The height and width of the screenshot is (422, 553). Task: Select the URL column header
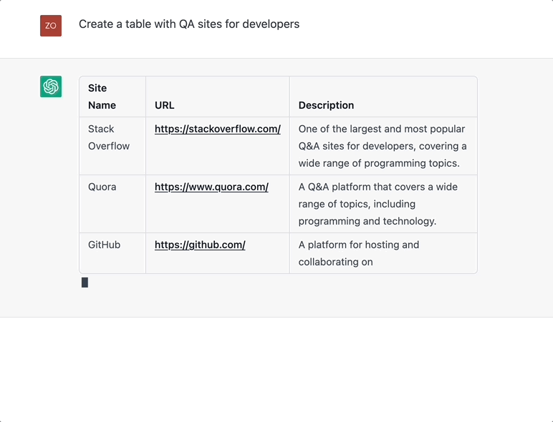[165, 105]
